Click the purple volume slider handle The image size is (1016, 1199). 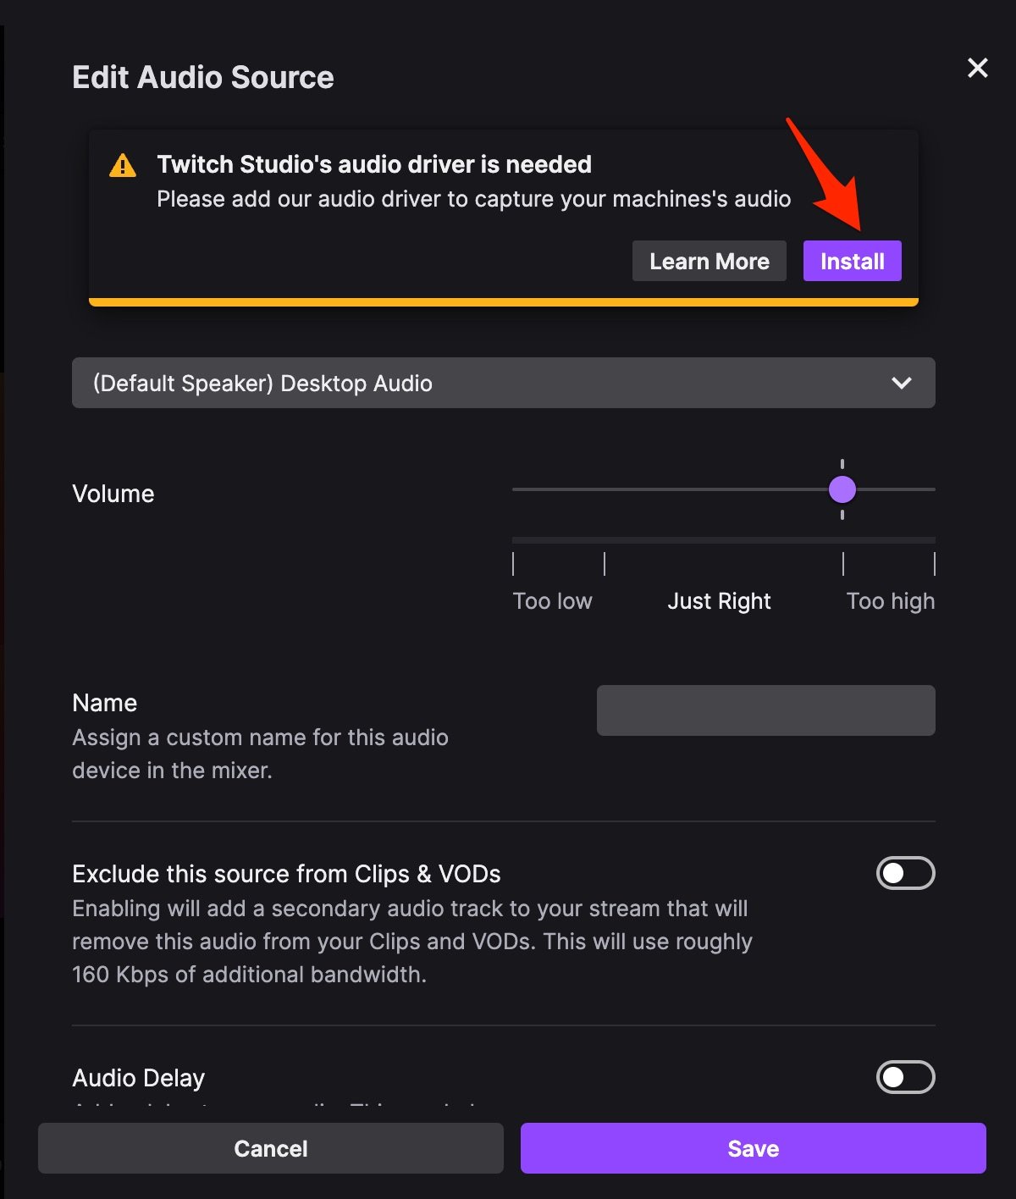[842, 489]
